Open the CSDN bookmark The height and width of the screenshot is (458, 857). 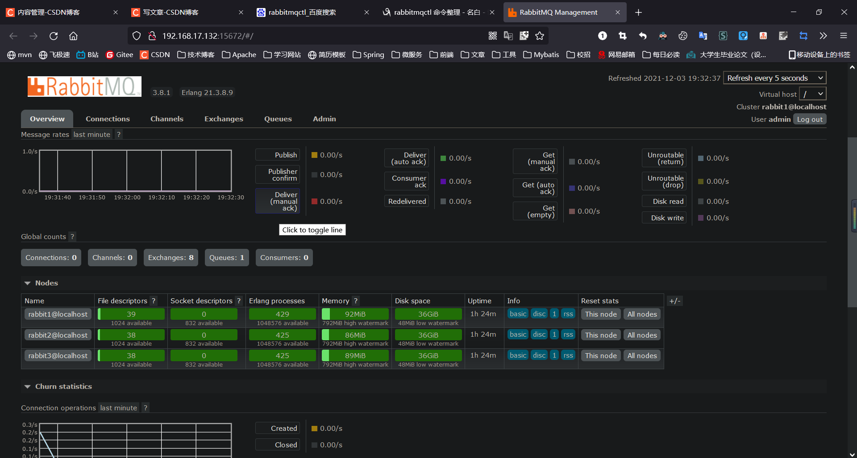coord(155,54)
